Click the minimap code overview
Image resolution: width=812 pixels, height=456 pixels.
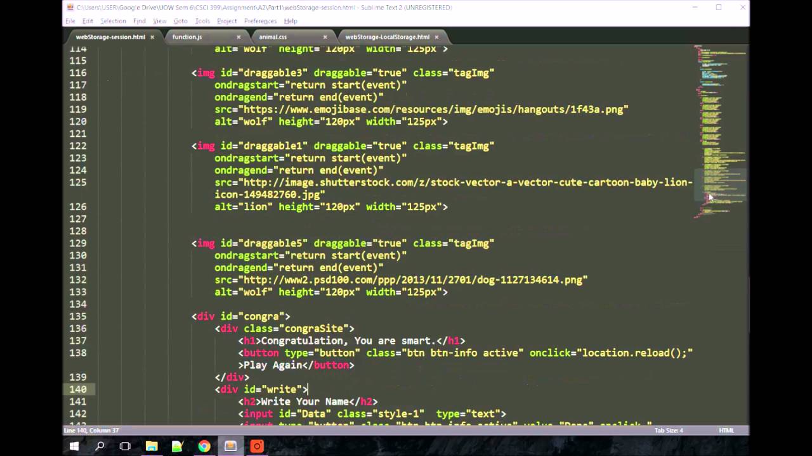[720, 131]
